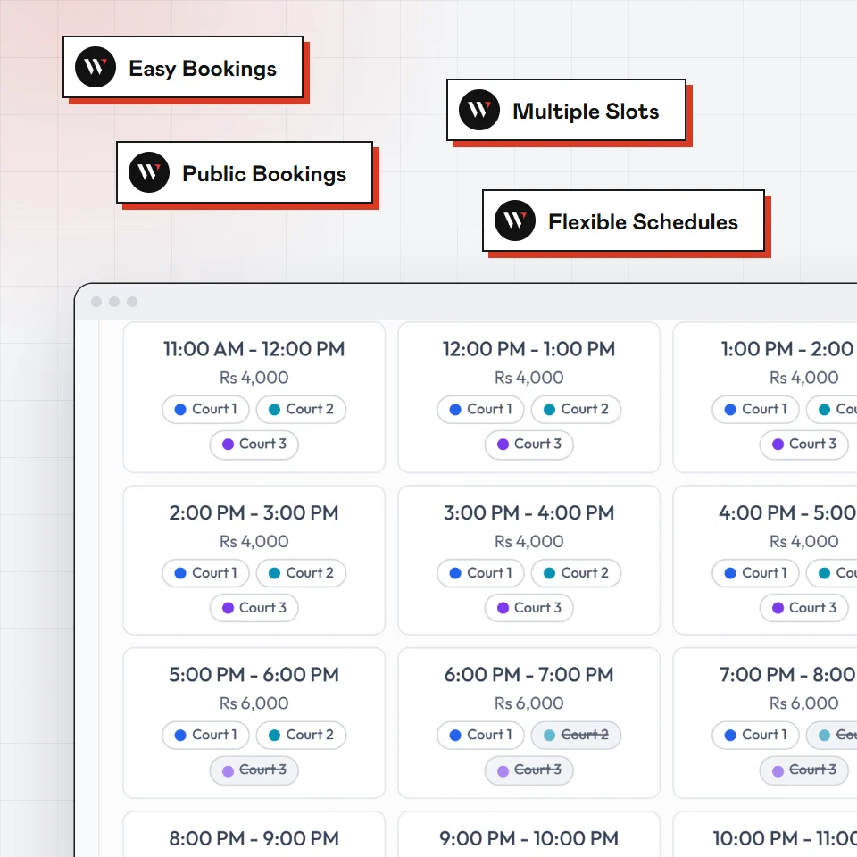The width and height of the screenshot is (857, 857).
Task: Click the 2:00 PM - 3:00 PM time heading
Action: 254,512
